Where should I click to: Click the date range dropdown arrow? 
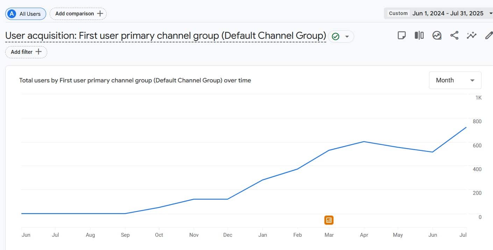pos(491,13)
